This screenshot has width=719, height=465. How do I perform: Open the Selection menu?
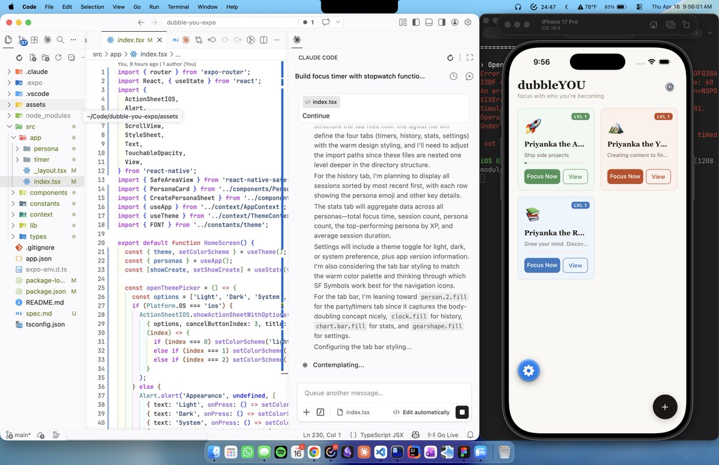92,7
